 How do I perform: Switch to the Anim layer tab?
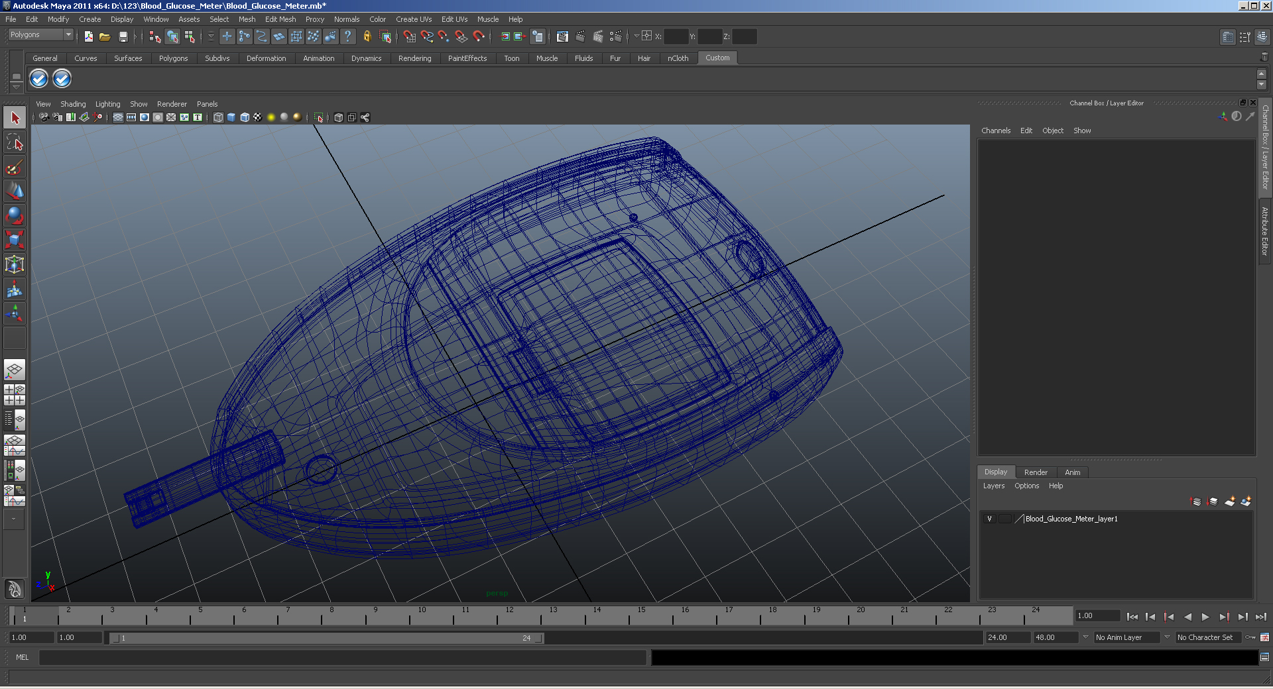[1072, 472]
